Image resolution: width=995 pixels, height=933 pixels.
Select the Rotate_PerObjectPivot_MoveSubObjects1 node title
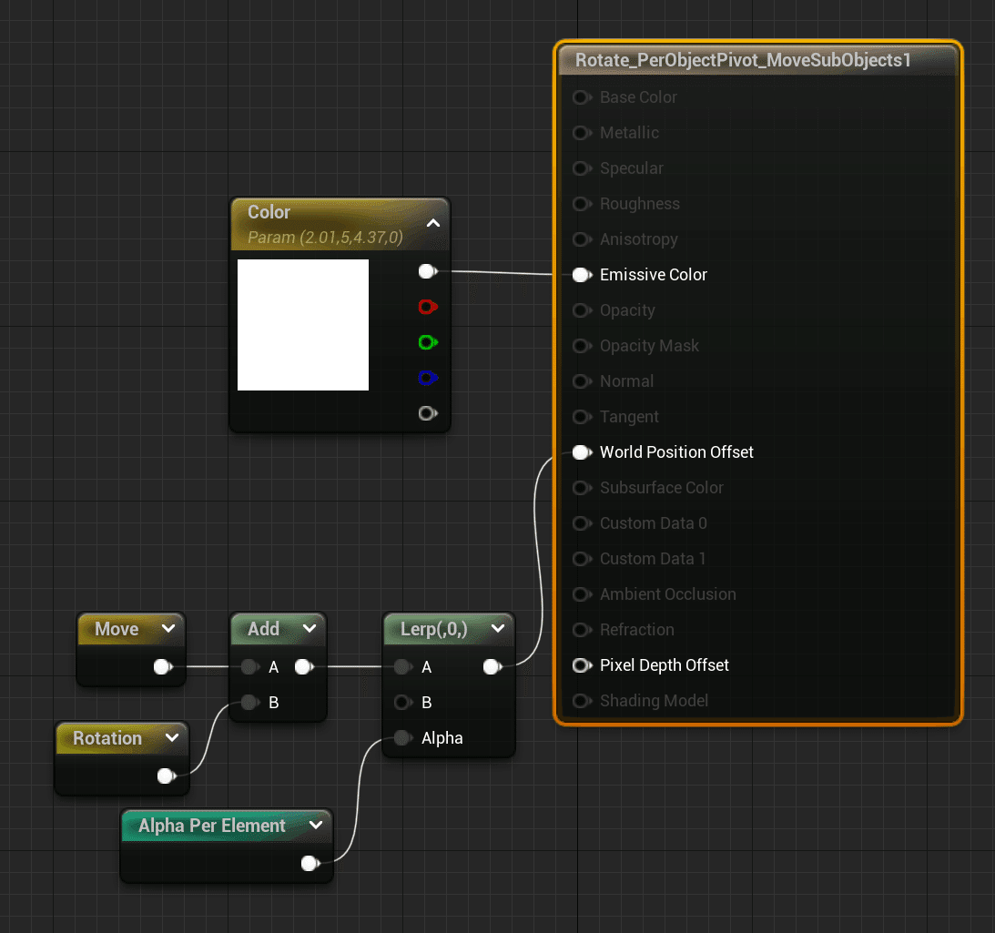point(743,60)
